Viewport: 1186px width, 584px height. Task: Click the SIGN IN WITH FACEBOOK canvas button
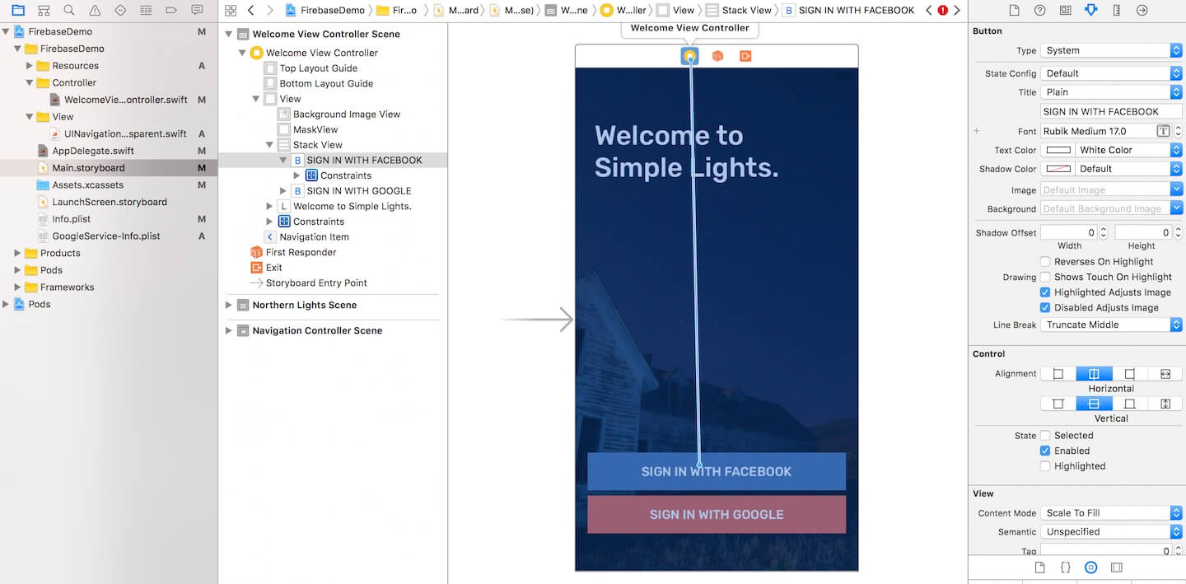717,471
